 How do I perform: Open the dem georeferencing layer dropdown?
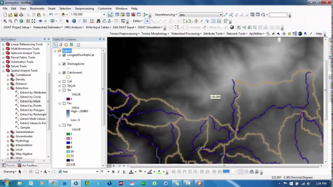221,15
